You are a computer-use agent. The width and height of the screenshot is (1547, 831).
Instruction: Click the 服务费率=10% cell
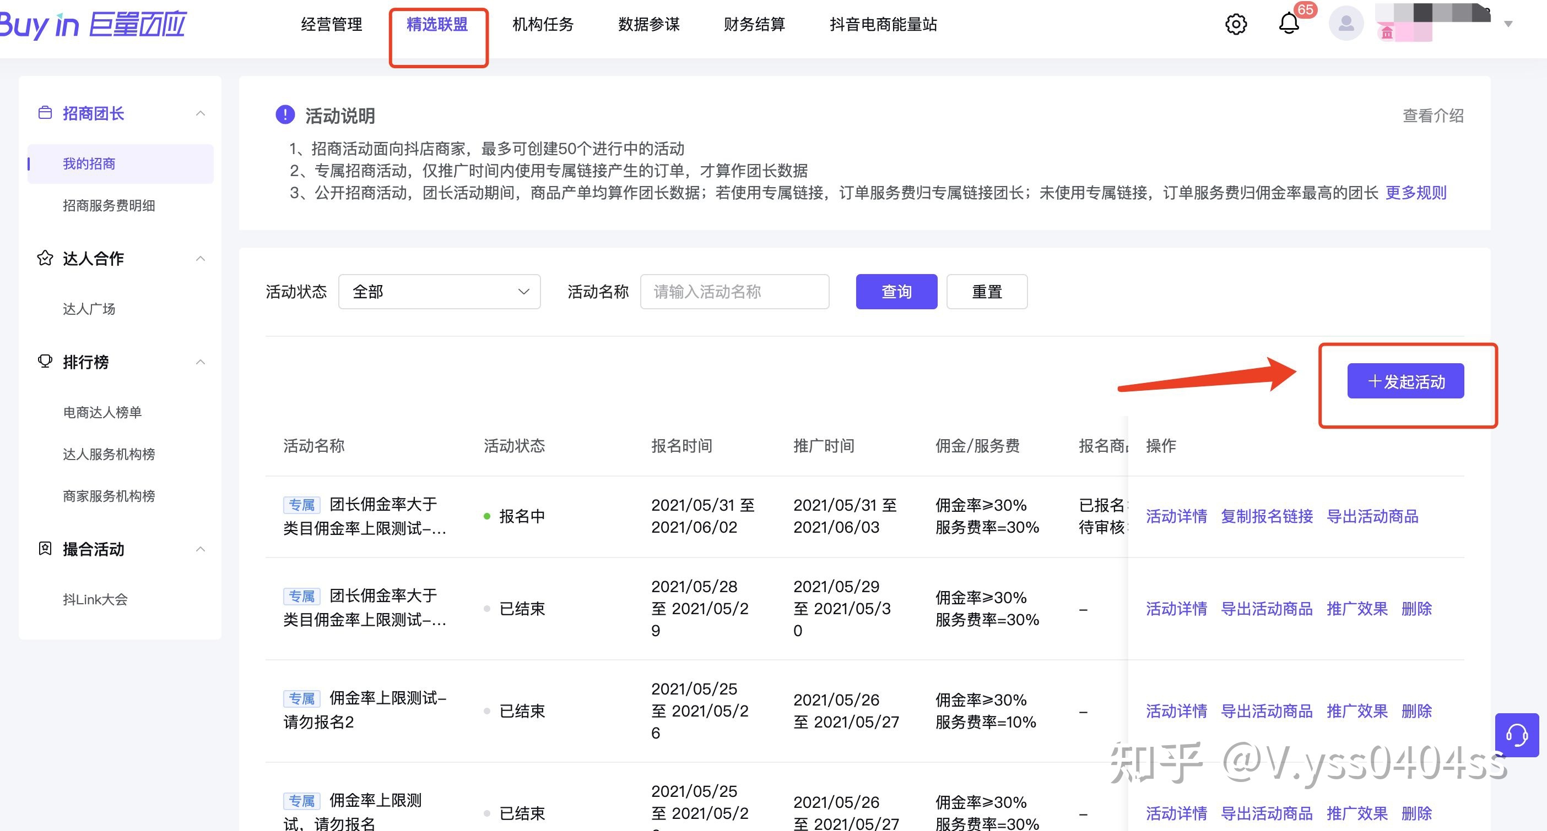pyautogui.click(x=986, y=722)
